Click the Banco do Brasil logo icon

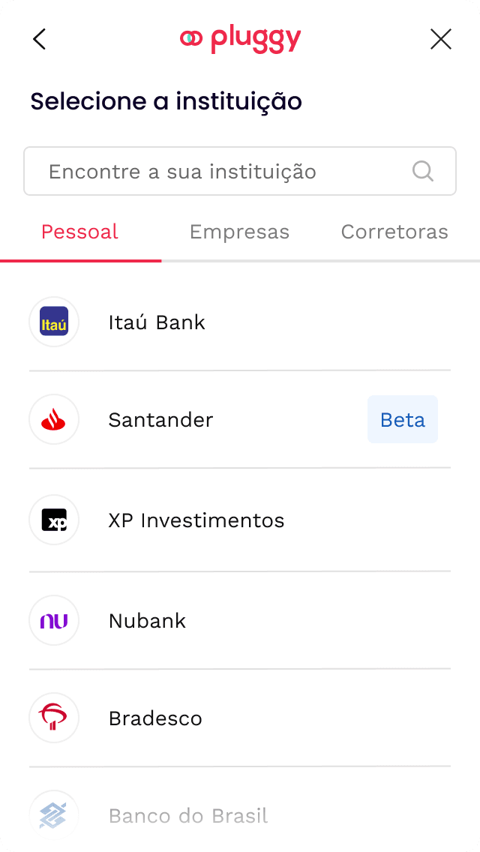(54, 815)
